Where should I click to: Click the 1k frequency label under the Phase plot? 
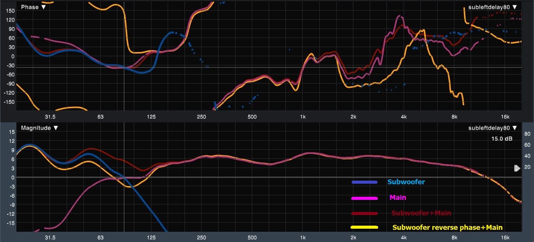[303, 116]
